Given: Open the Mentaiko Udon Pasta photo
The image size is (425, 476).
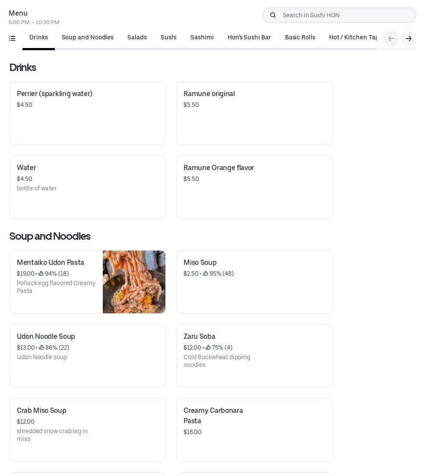Looking at the screenshot, I should pyautogui.click(x=134, y=282).
